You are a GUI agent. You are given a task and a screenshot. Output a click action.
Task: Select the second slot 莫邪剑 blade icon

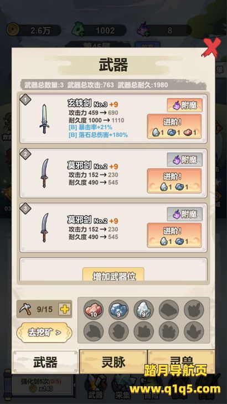44,173
